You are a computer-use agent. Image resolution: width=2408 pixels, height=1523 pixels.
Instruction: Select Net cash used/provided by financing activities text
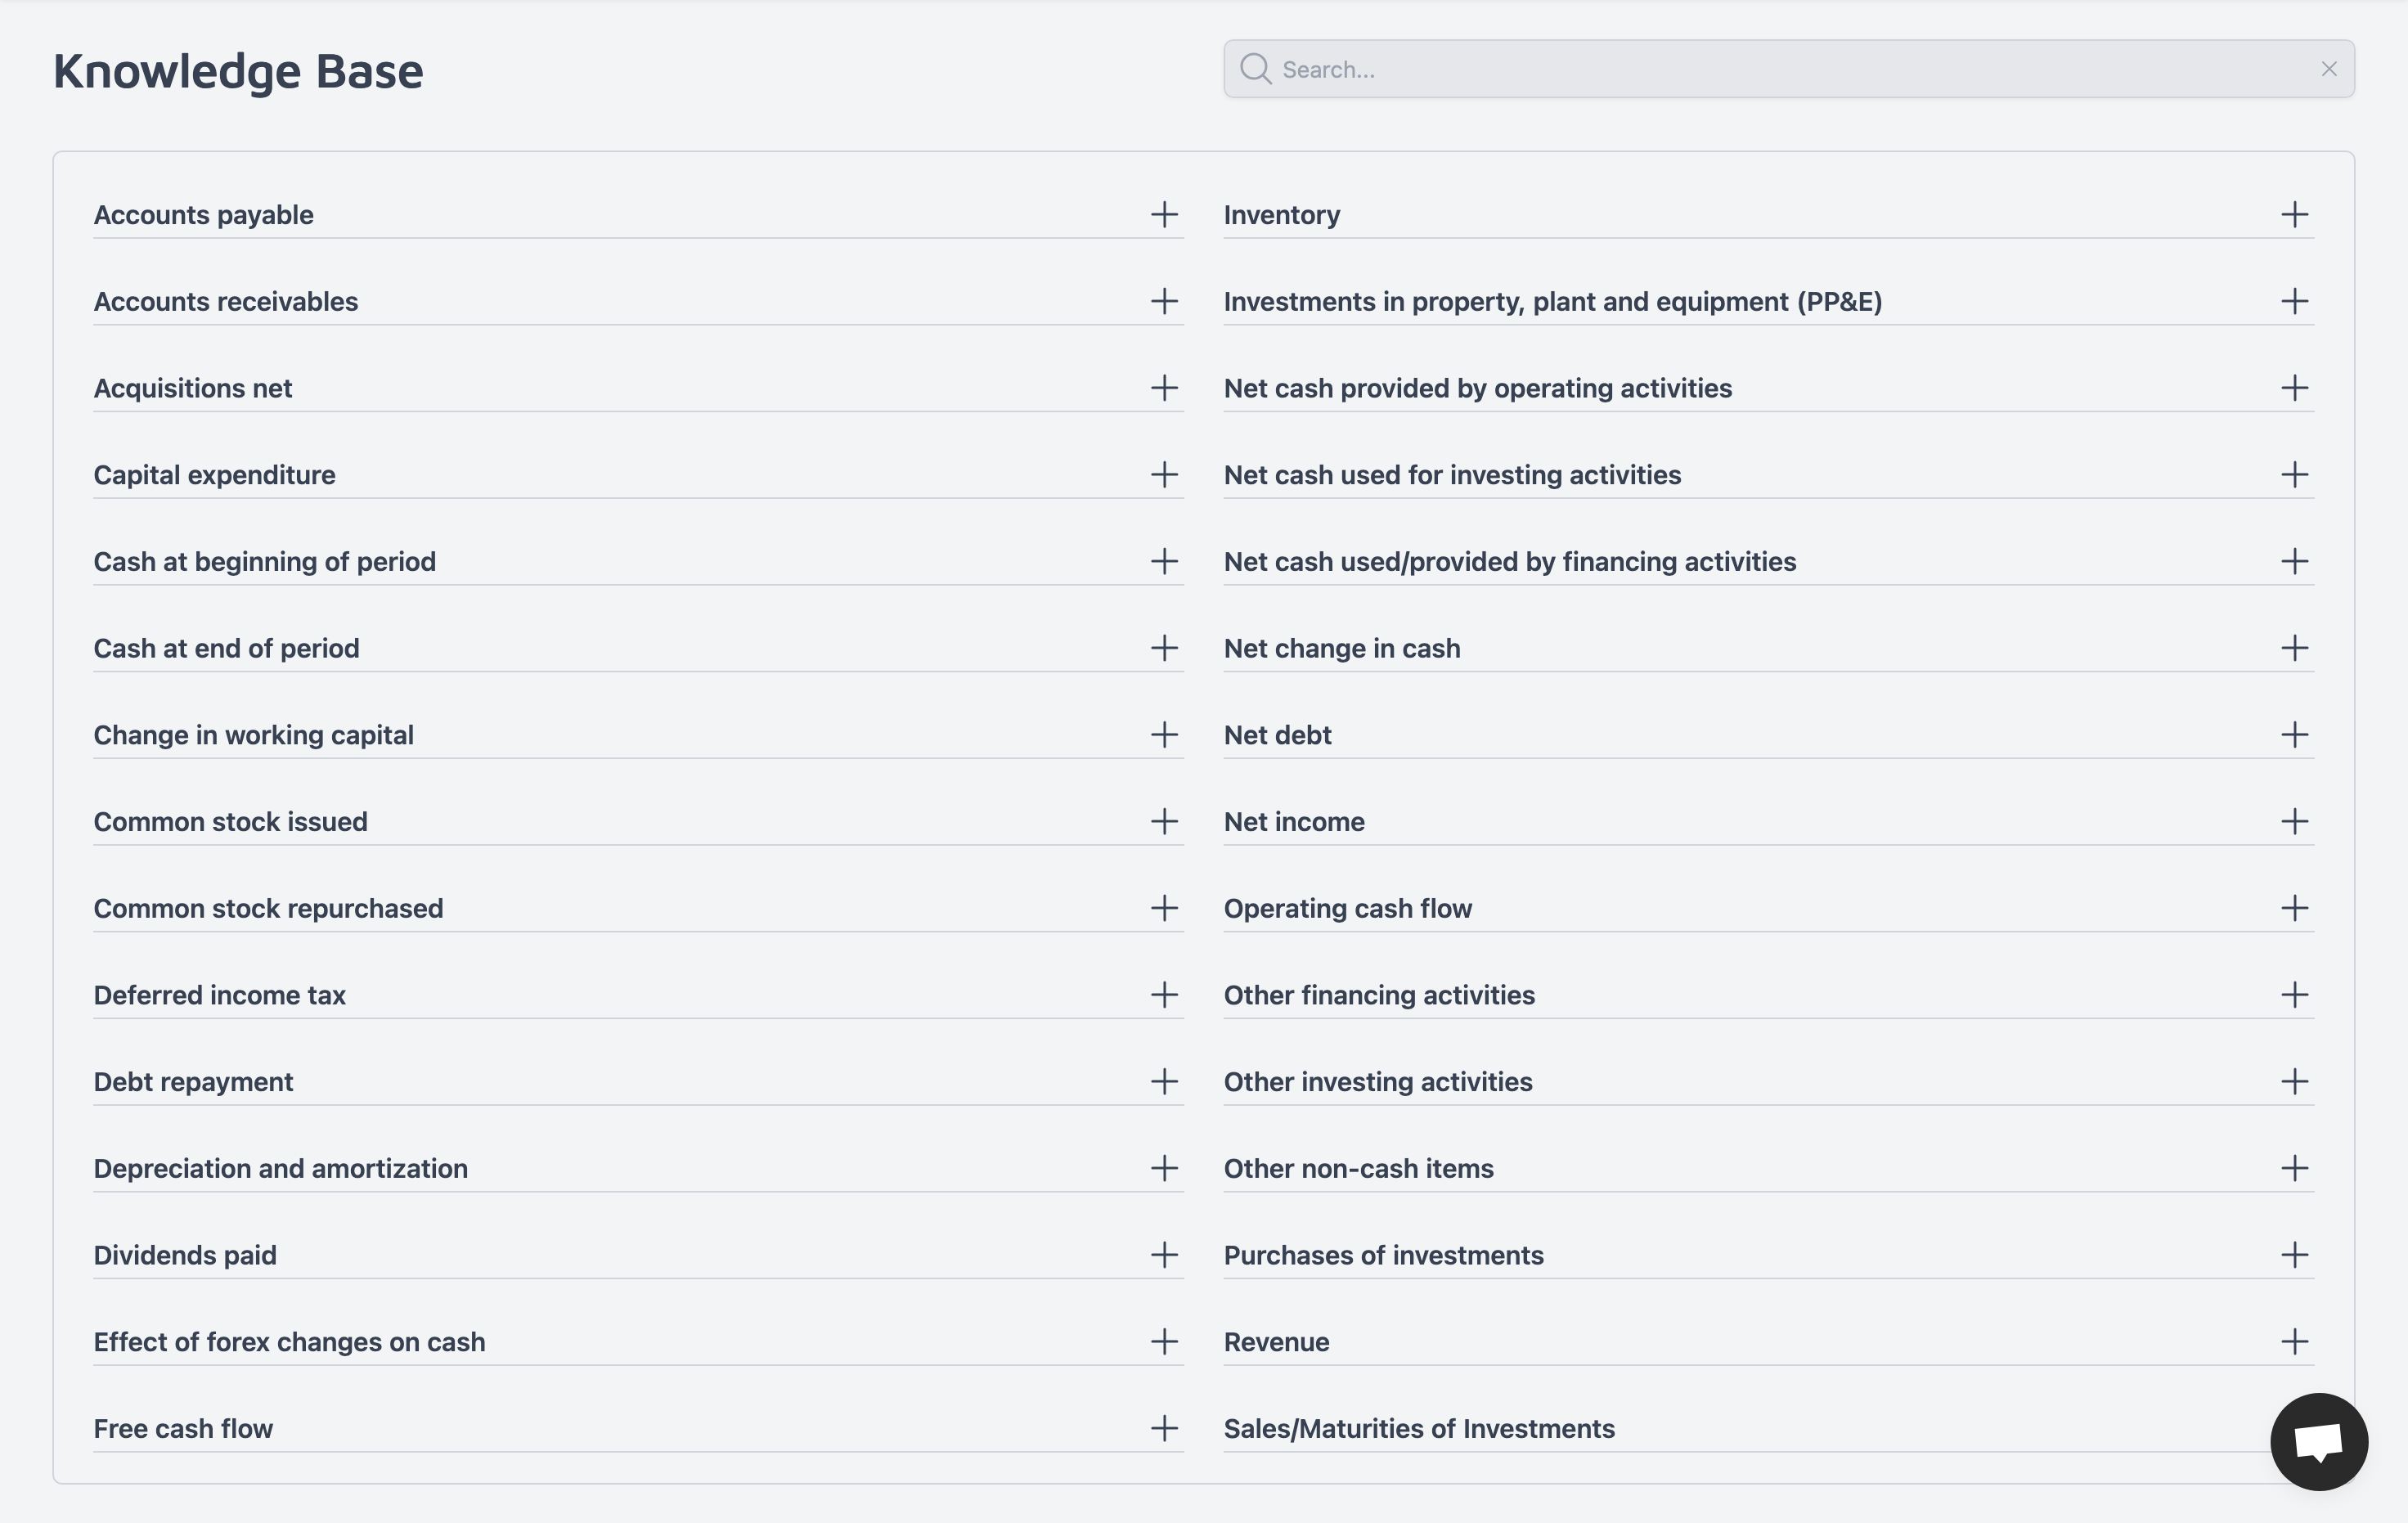[x=1510, y=562]
